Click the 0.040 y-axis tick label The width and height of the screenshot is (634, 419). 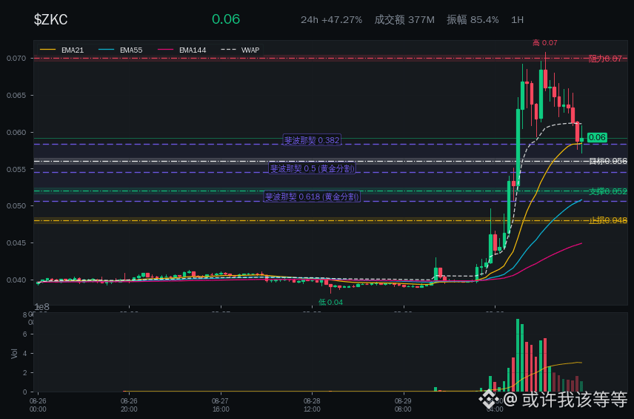(x=16, y=280)
